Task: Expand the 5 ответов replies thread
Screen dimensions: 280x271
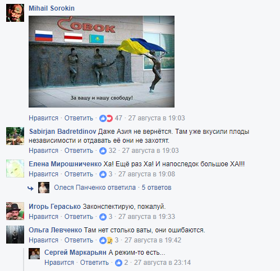Action: pos(157,188)
